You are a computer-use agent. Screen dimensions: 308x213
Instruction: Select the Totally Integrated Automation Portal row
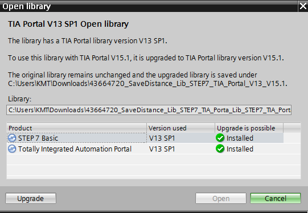coord(154,149)
